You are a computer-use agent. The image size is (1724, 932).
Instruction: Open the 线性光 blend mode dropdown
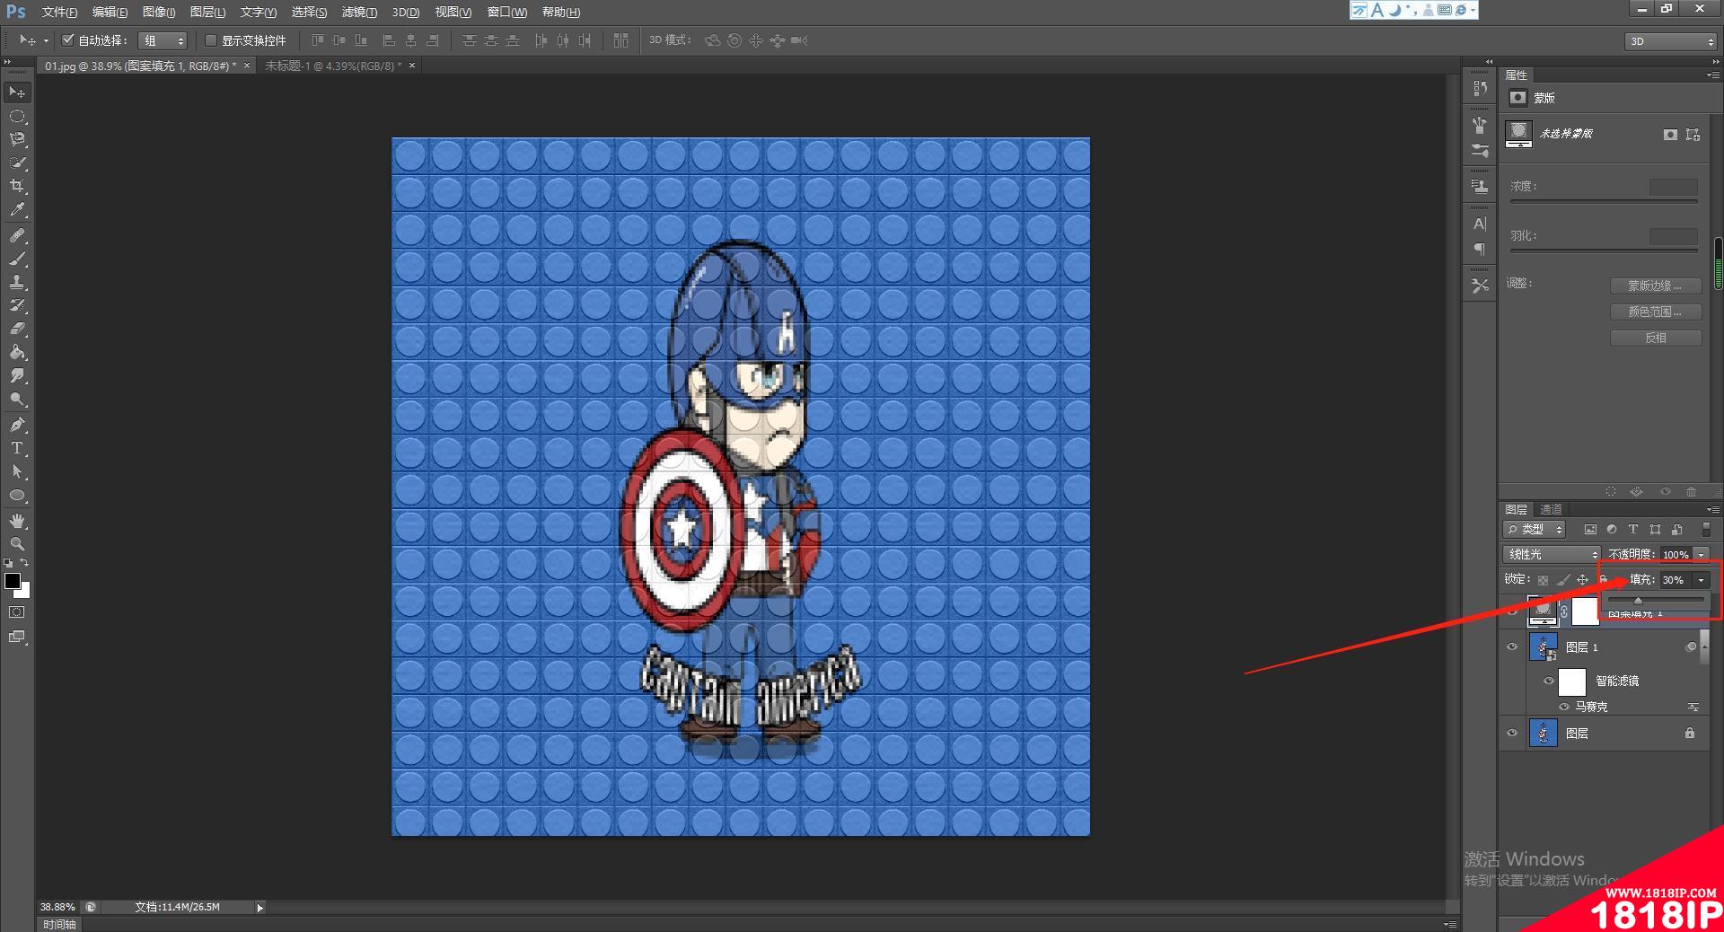click(x=1552, y=554)
